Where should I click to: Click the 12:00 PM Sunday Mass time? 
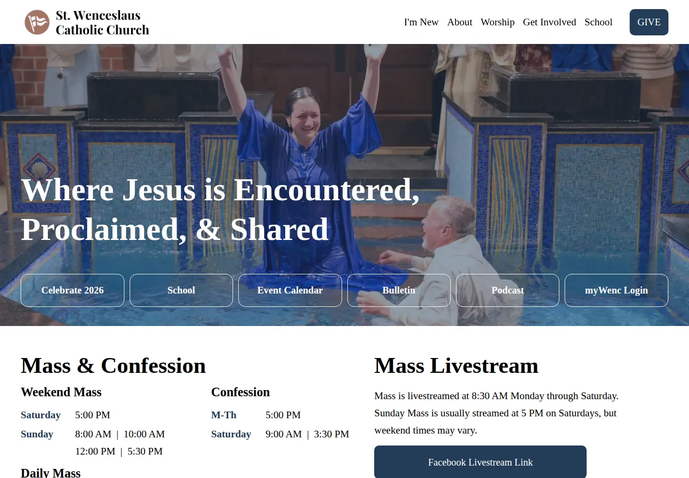[95, 451]
